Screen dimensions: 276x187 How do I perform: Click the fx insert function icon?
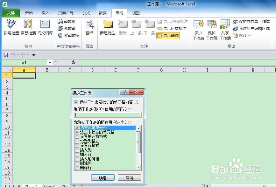74,62
